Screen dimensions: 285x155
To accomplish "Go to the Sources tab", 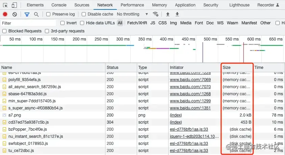I will coord(82,5).
